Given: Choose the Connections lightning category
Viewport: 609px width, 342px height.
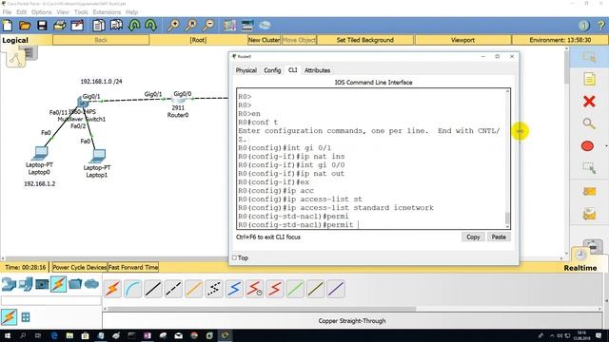Looking at the screenshot, I should click(x=59, y=284).
